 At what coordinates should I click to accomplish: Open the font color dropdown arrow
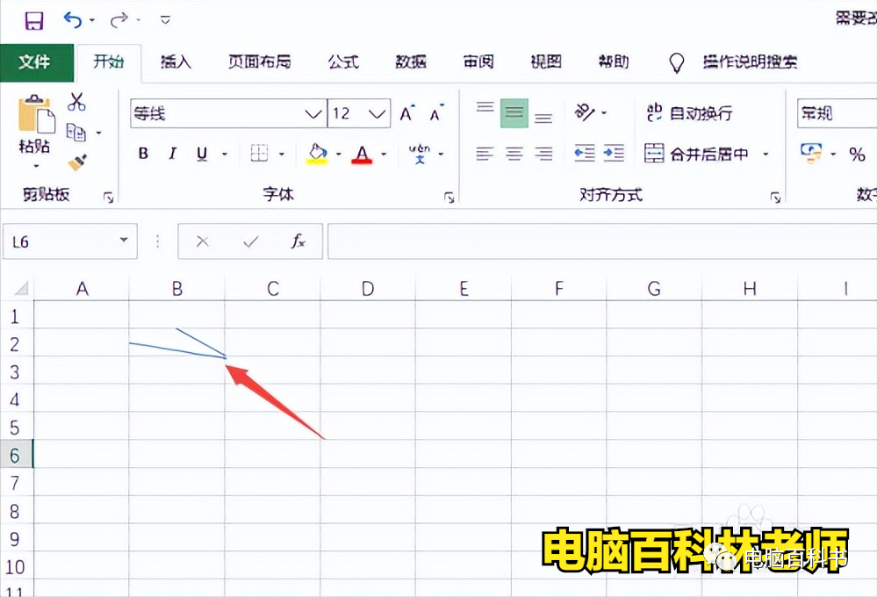384,154
